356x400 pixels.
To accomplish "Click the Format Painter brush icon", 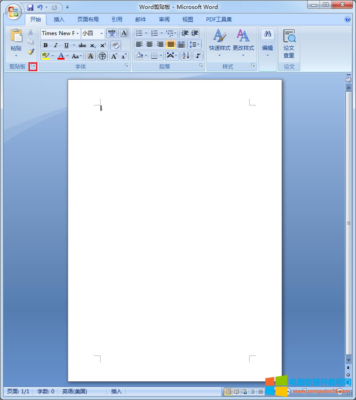I will coord(31,52).
